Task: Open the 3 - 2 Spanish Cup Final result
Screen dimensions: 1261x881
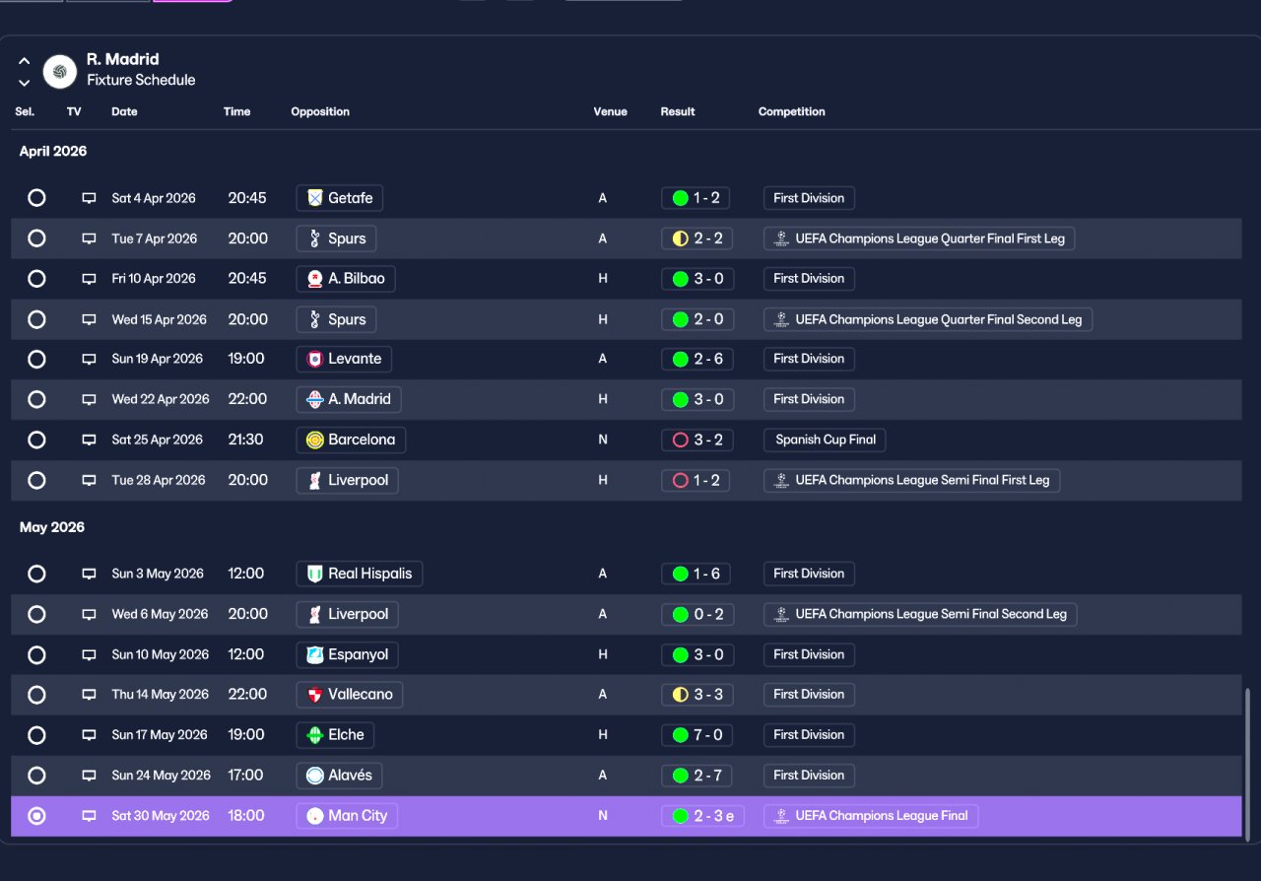Action: 696,440
